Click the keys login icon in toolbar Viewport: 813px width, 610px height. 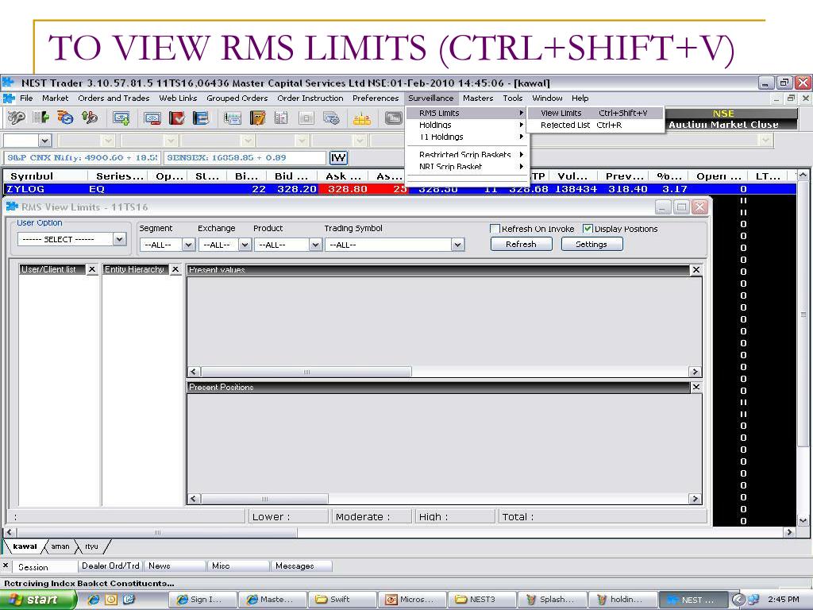pyautogui.click(x=16, y=118)
